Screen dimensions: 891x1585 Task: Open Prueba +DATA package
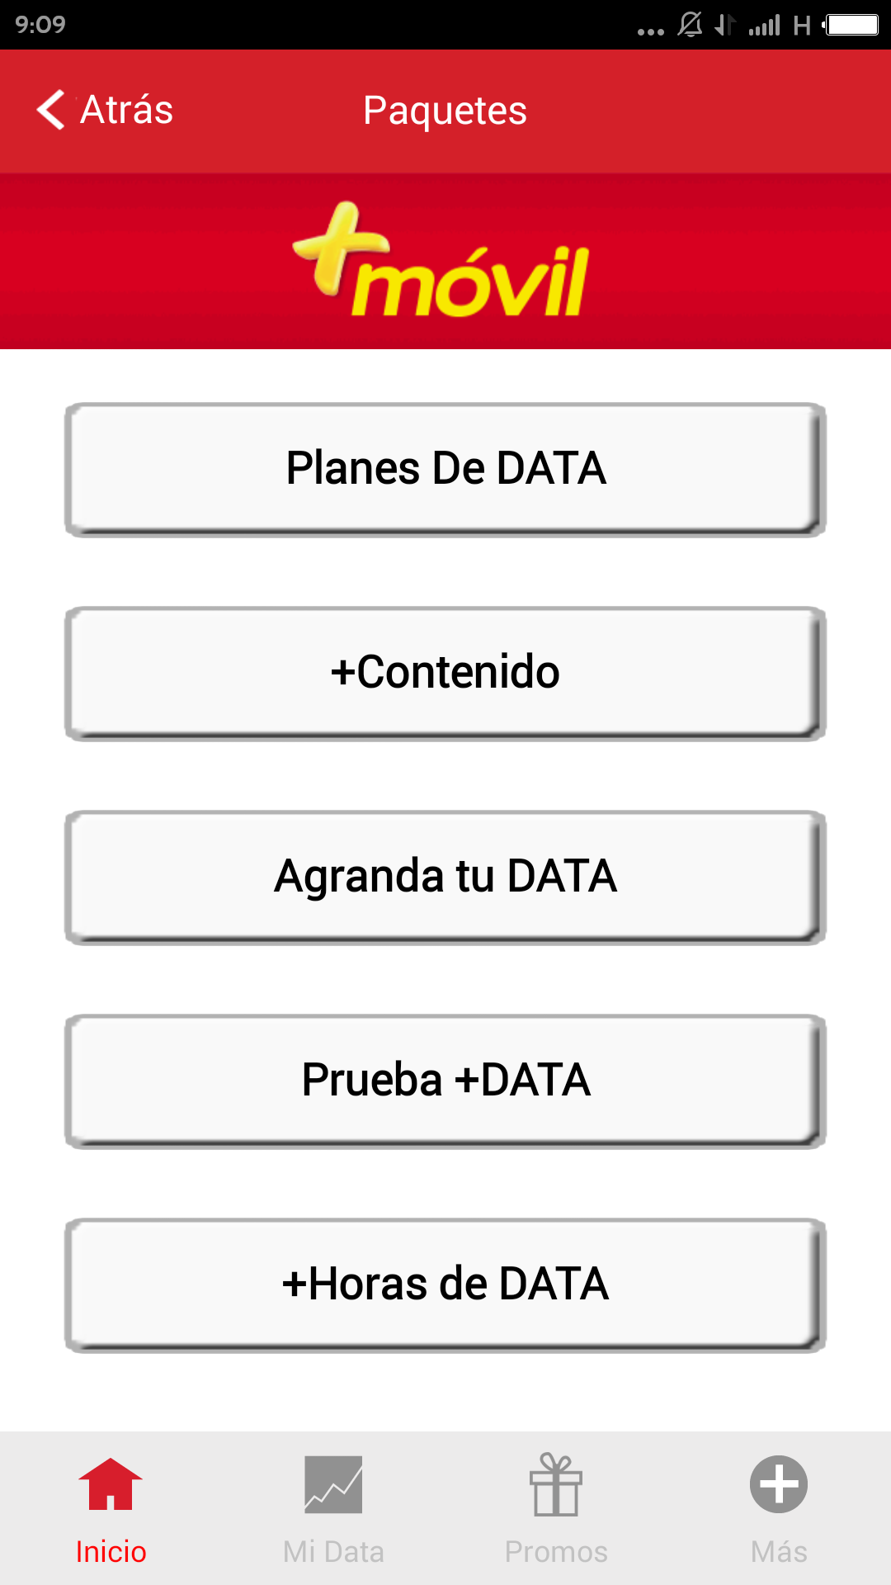tap(445, 1081)
